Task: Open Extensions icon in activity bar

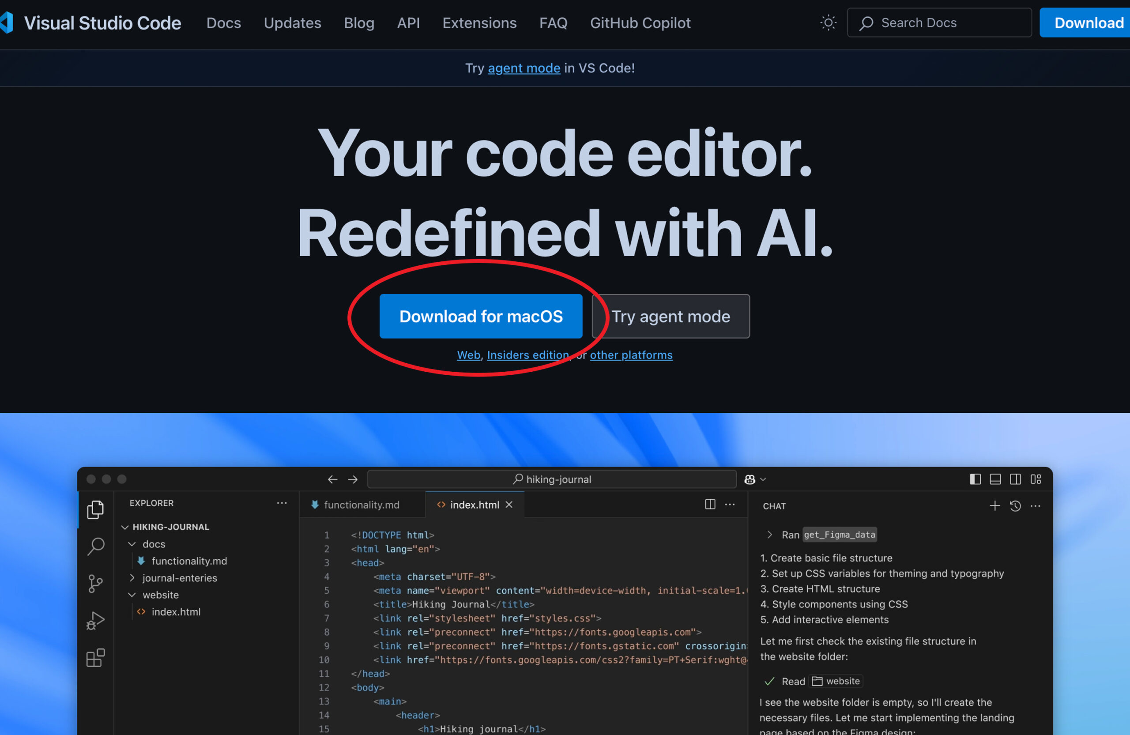Action: pyautogui.click(x=95, y=658)
